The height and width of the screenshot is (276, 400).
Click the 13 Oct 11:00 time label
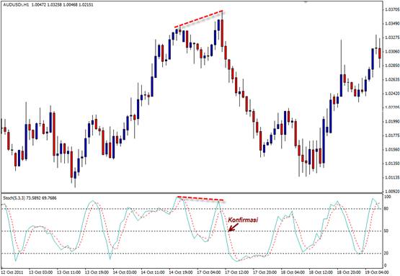coord(69,272)
